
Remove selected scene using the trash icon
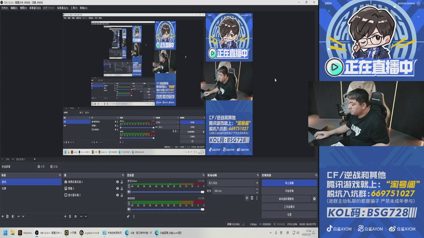point(7,216)
